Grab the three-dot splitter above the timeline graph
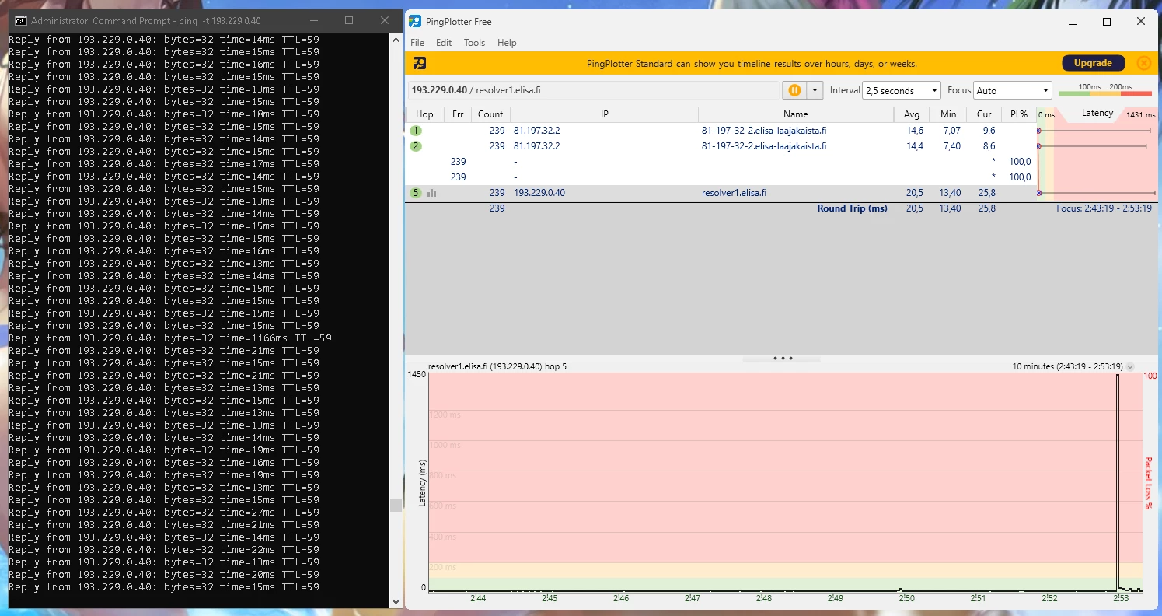This screenshot has height=616, width=1162. coord(782,359)
